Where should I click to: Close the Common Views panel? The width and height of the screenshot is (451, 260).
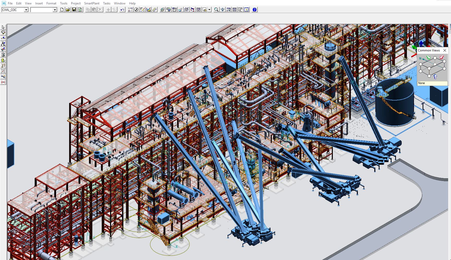tap(445, 50)
